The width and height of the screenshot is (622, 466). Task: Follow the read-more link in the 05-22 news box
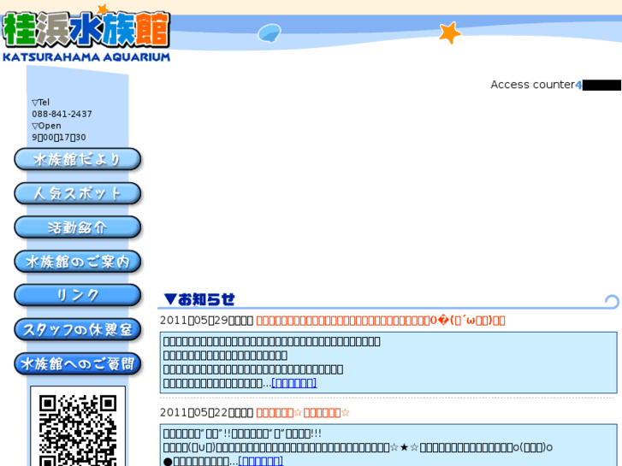(261, 461)
